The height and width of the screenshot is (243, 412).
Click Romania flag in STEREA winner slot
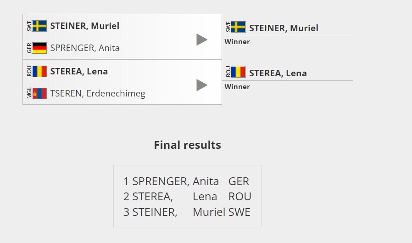click(238, 72)
